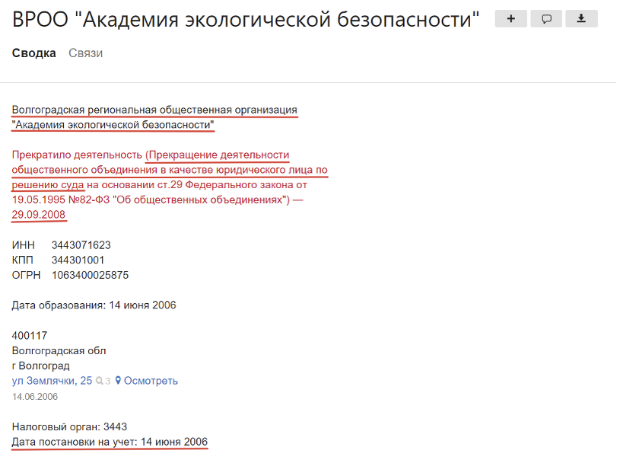Click the plus add button
Screen dimensions: 620x460
coord(510,18)
